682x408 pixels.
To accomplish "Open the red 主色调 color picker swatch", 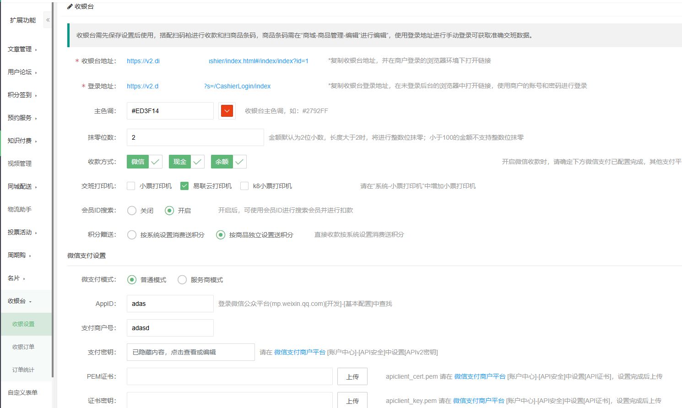I will 227,111.
